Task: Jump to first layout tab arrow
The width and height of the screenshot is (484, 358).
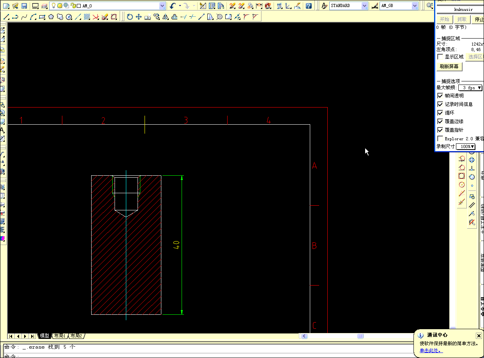Action: (11, 336)
